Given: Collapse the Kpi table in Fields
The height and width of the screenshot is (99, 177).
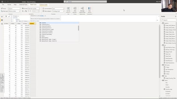Looking at the screenshot, I should pos(162,45).
